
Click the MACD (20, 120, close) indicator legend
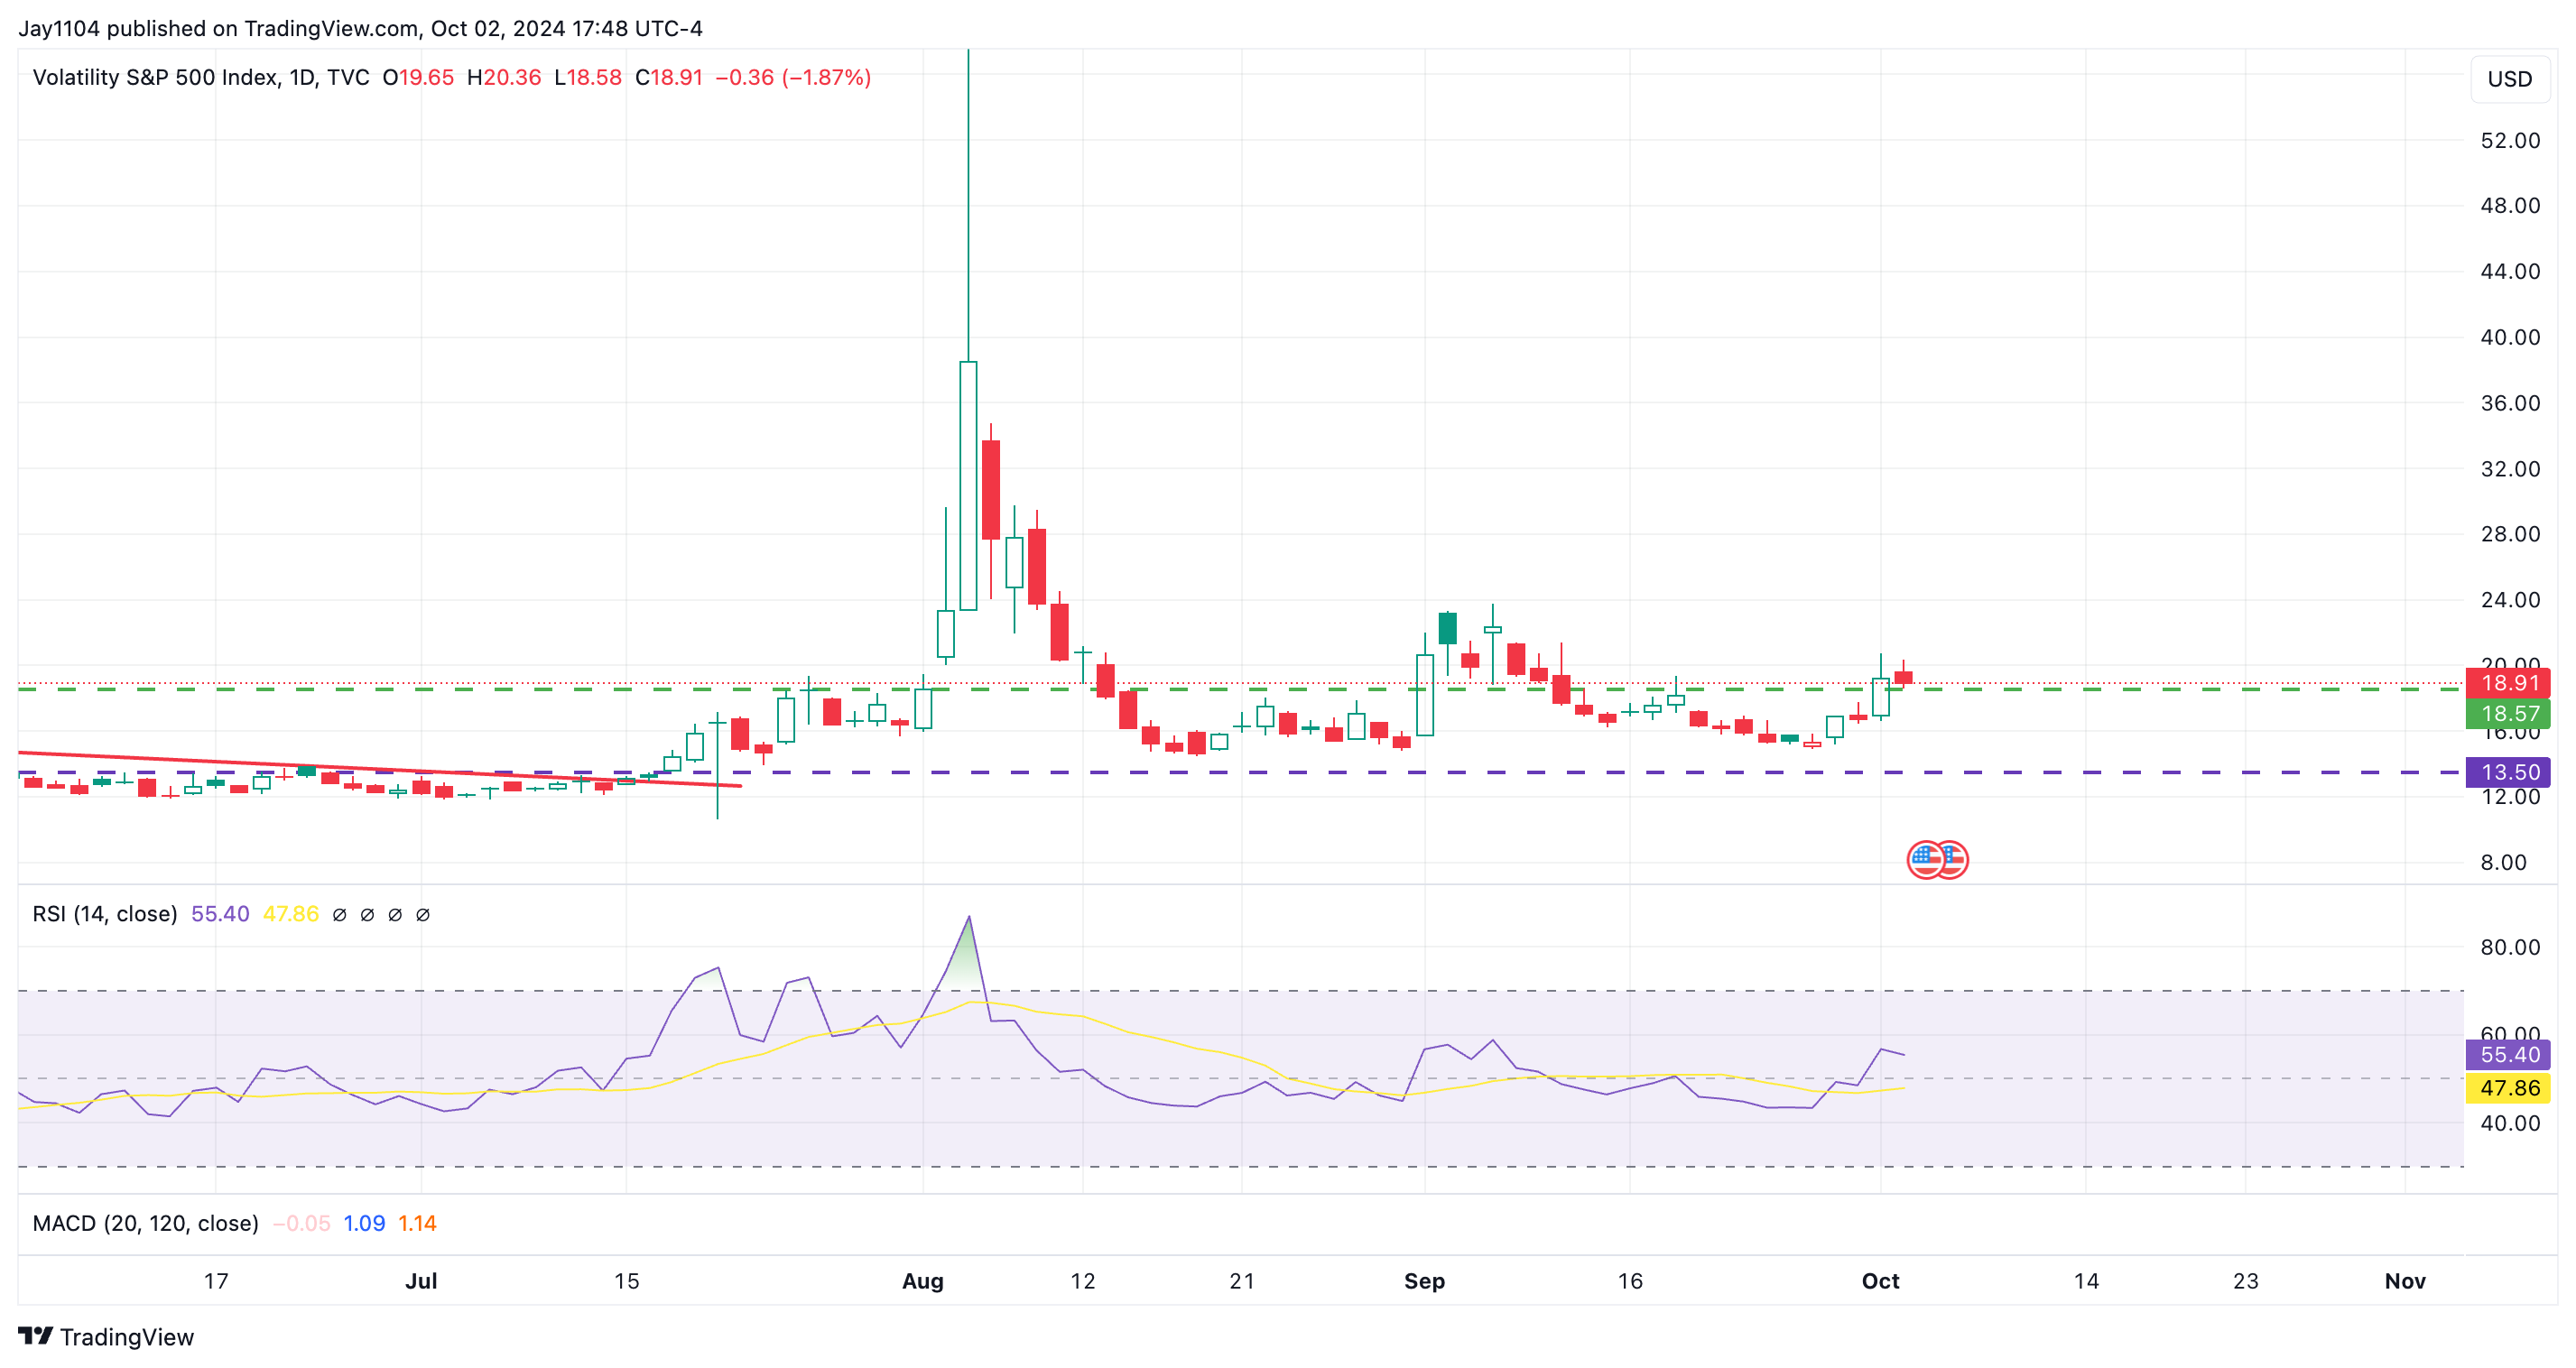click(146, 1223)
